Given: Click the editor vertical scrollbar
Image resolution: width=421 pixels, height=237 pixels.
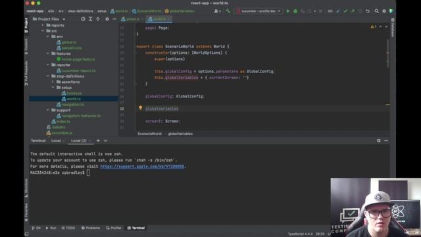Looking at the screenshot, I should pyautogui.click(x=387, y=53).
